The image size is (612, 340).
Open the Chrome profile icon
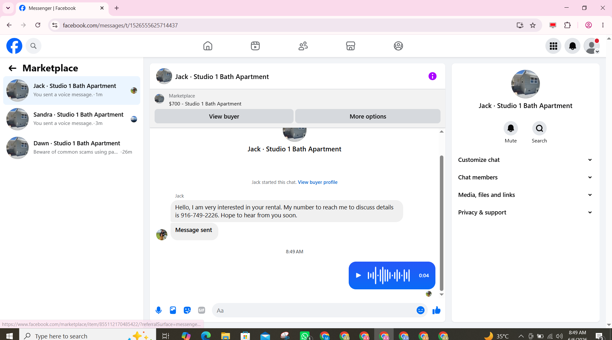point(588,25)
